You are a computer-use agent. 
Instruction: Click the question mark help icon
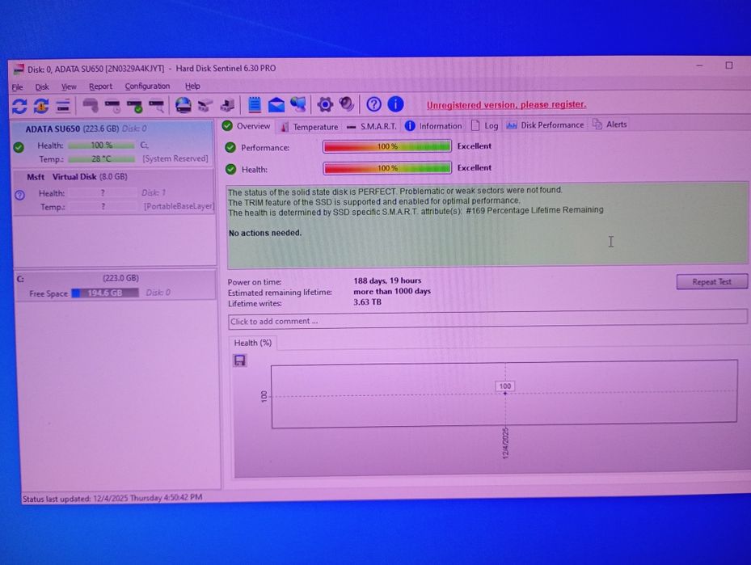pyautogui.click(x=373, y=104)
